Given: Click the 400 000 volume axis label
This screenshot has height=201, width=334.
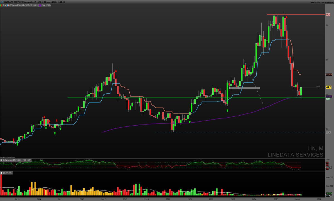Looking at the screenshot, I should point(330,177).
